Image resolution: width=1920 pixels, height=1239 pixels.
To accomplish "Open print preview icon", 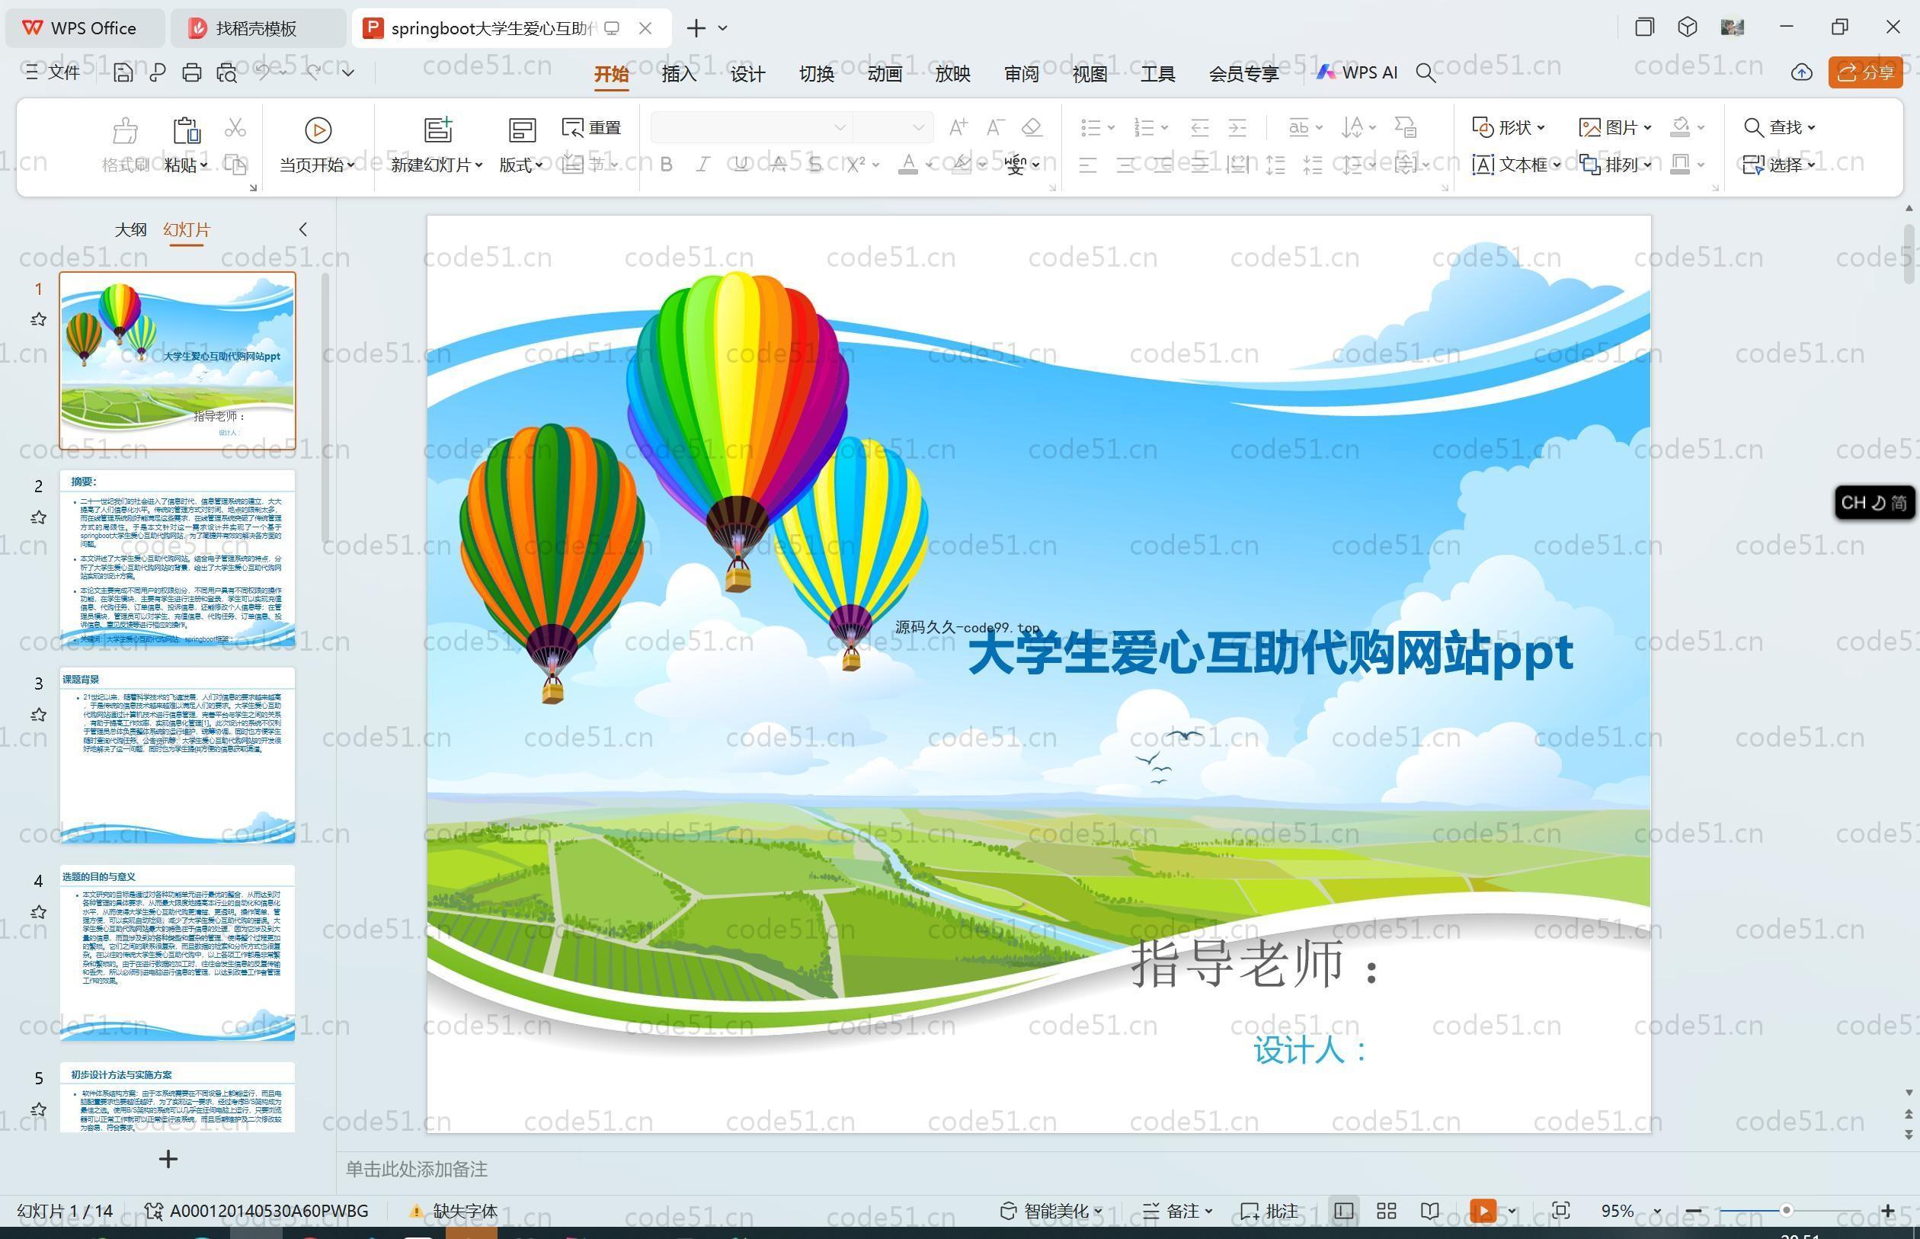I will (x=227, y=72).
